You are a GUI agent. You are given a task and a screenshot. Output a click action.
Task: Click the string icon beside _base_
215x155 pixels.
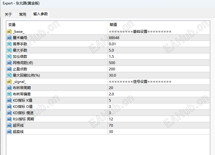(x=9, y=32)
